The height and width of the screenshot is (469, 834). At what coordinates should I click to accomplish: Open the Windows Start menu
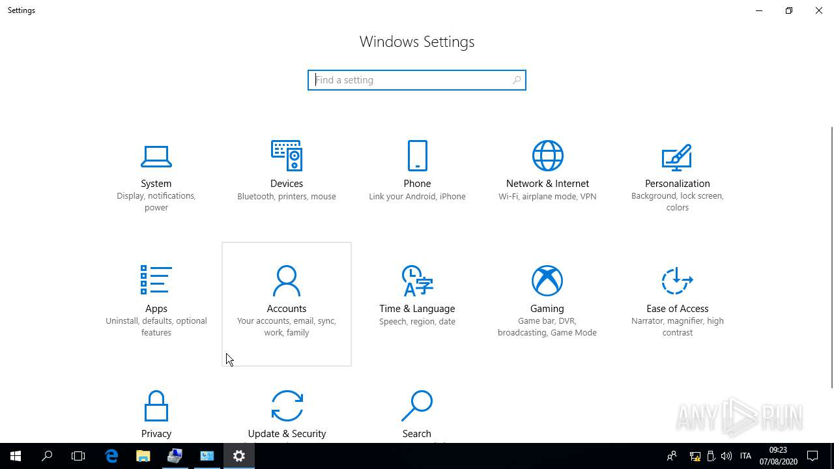point(16,456)
